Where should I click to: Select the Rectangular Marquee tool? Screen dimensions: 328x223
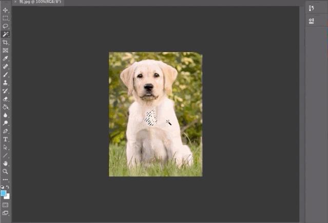[5, 18]
